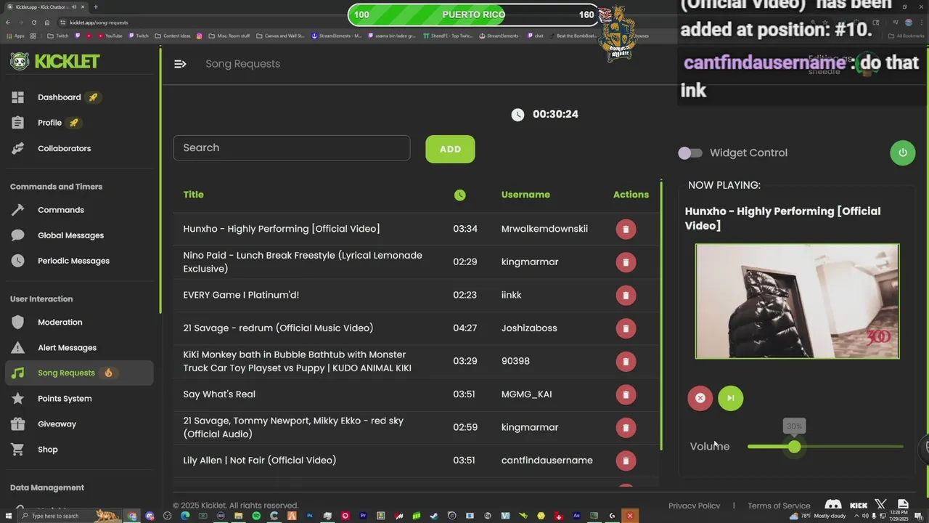Toggle Widget Control switch
The height and width of the screenshot is (523, 929).
pos(690,153)
